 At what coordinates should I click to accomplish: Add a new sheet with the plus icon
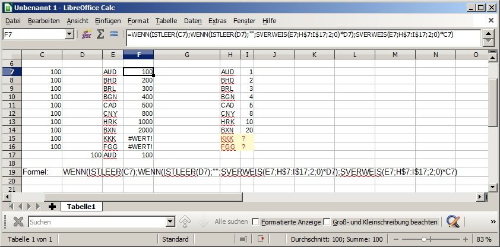pos(52,207)
